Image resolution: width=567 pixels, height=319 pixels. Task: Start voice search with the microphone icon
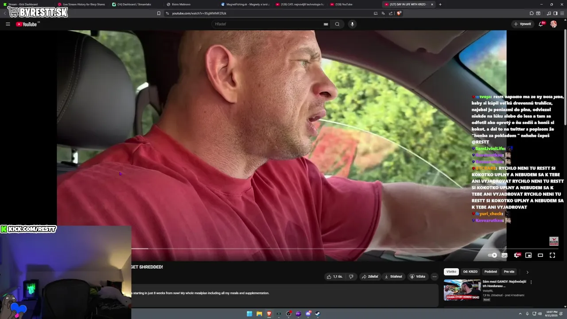[352, 24]
